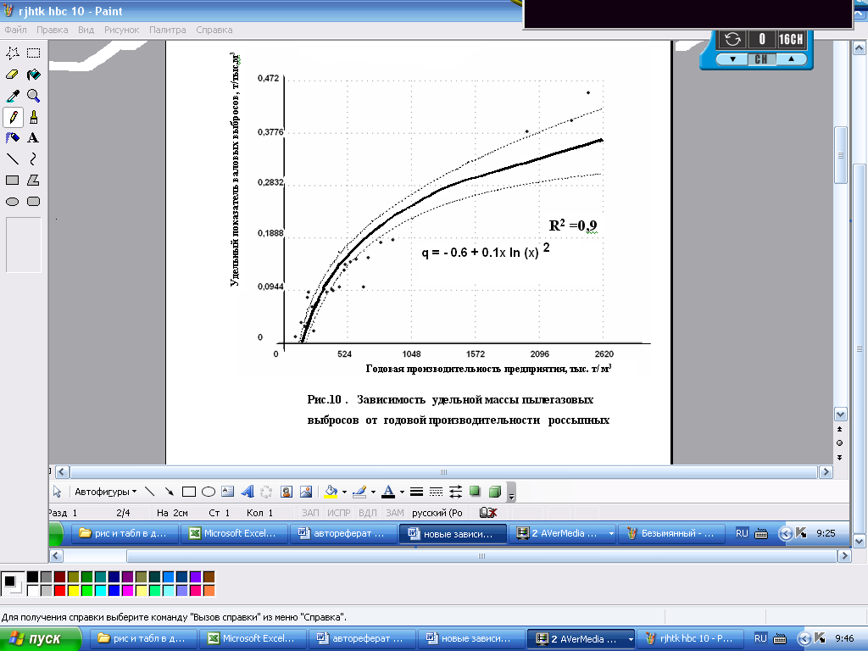Screen dimensions: 868x651
Task: Toggle the ИСПР indicator in Word status bar
Action: (339, 513)
